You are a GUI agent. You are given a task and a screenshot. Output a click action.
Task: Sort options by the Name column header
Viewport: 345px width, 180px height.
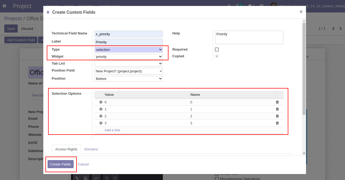click(232, 94)
